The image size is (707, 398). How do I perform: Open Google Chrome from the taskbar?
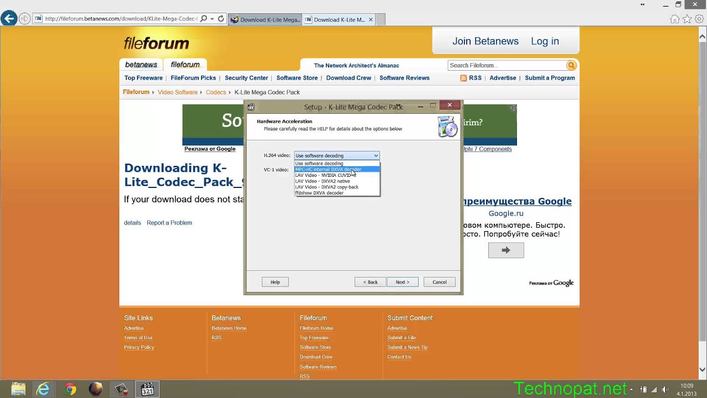[x=70, y=389]
